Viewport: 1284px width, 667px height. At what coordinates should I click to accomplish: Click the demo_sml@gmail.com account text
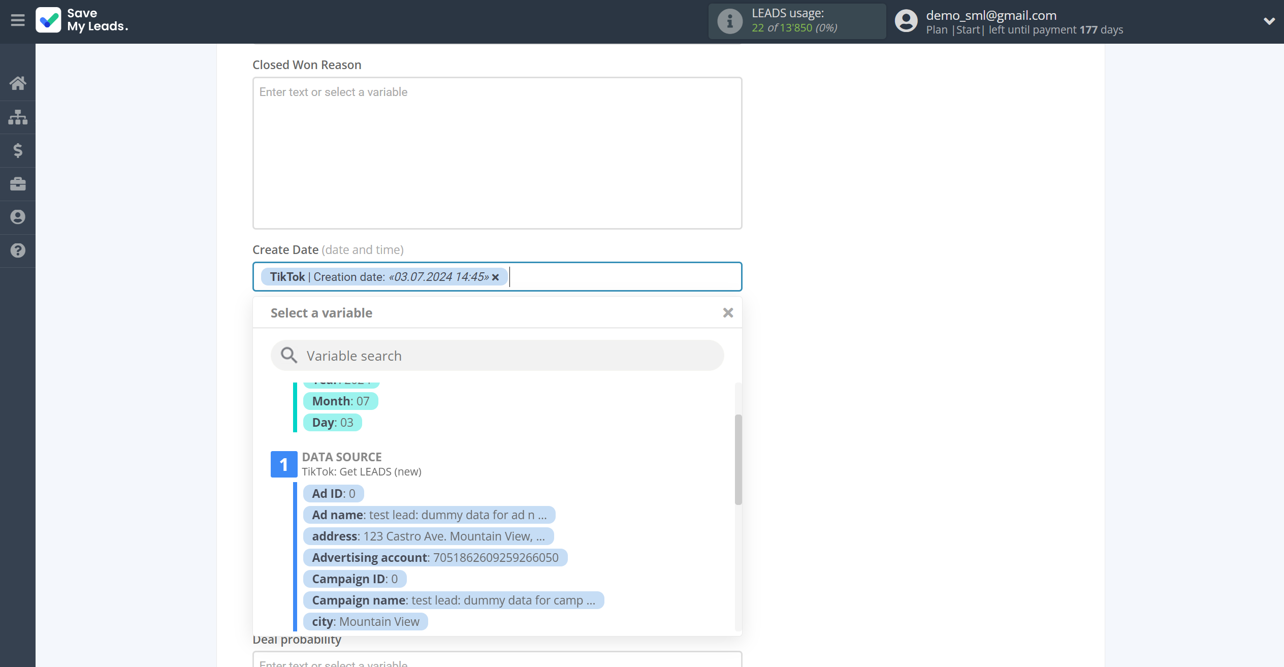pyautogui.click(x=991, y=15)
